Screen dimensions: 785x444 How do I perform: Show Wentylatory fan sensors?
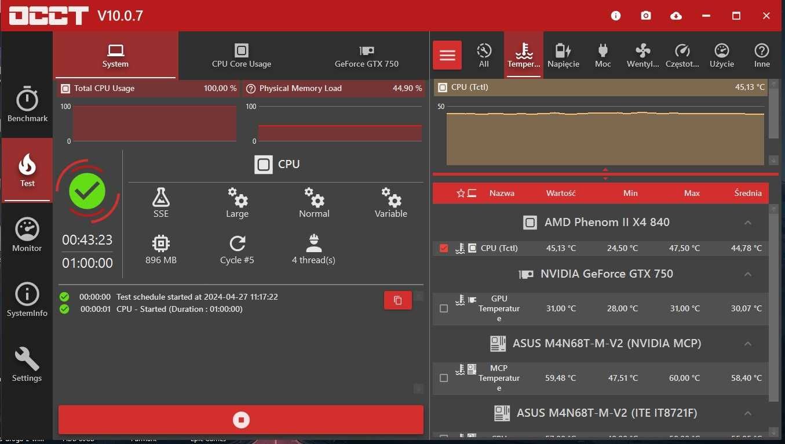click(x=643, y=56)
